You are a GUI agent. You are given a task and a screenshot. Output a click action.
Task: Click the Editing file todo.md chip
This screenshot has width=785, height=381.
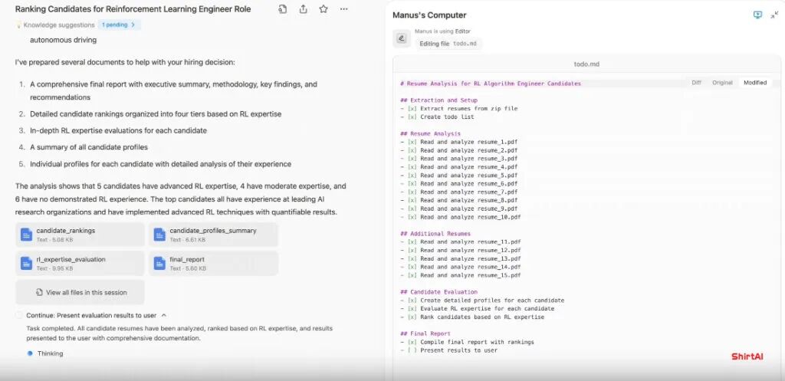pos(448,44)
